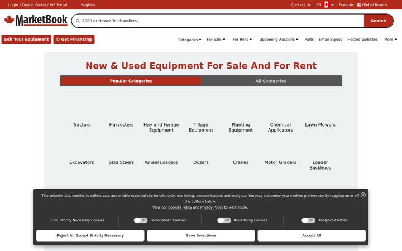The width and height of the screenshot is (402, 251).
Task: Click the magnifier icon in search box
Action: tap(78, 21)
